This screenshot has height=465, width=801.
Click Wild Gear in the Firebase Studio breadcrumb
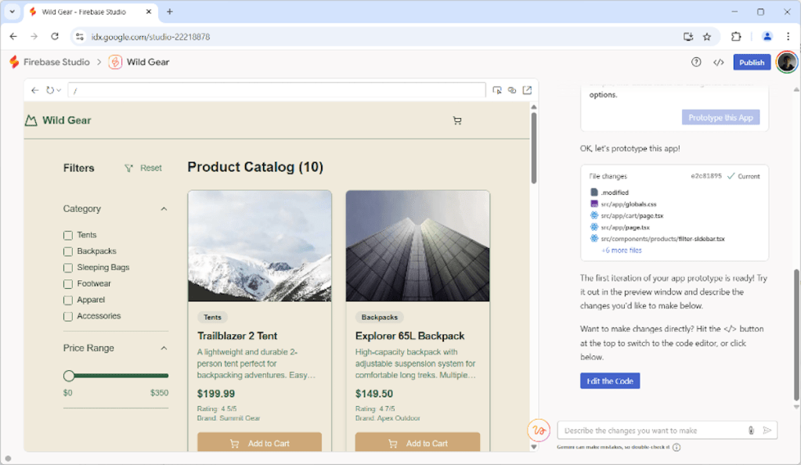pyautogui.click(x=146, y=62)
